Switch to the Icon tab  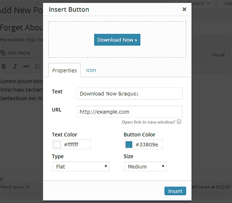click(91, 70)
